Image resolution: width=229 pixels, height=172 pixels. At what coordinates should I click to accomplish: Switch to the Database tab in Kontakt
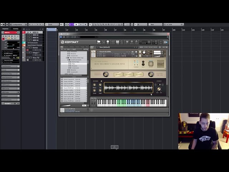coord(72,47)
